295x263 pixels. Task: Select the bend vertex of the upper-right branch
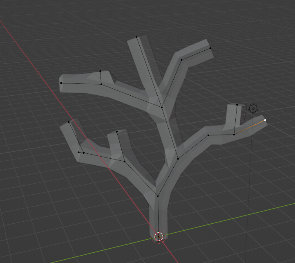click(181, 60)
